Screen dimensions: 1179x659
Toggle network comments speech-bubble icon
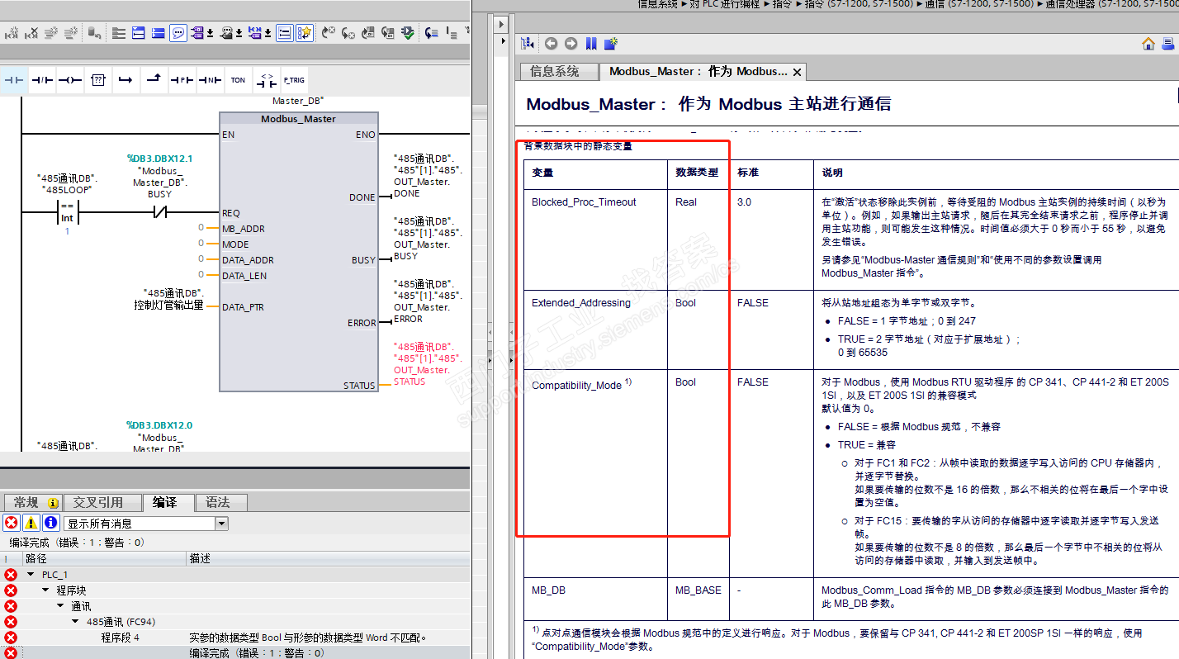pos(178,33)
